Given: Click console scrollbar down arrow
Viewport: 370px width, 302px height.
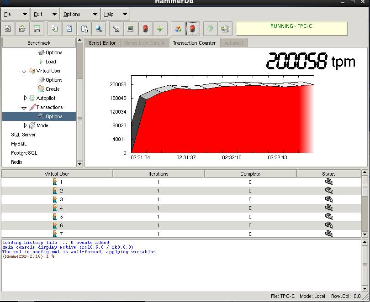Looking at the screenshot, I should pos(365,288).
